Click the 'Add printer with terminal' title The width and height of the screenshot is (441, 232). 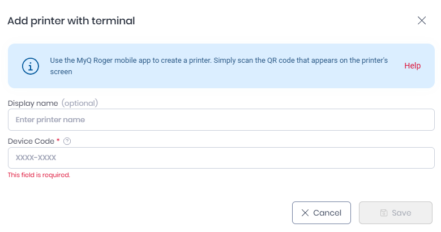[x=71, y=21]
